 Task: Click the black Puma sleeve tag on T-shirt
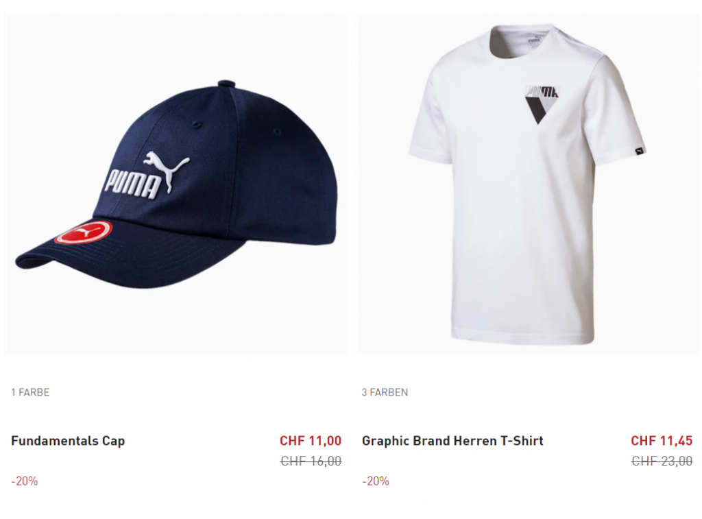pyautogui.click(x=640, y=151)
